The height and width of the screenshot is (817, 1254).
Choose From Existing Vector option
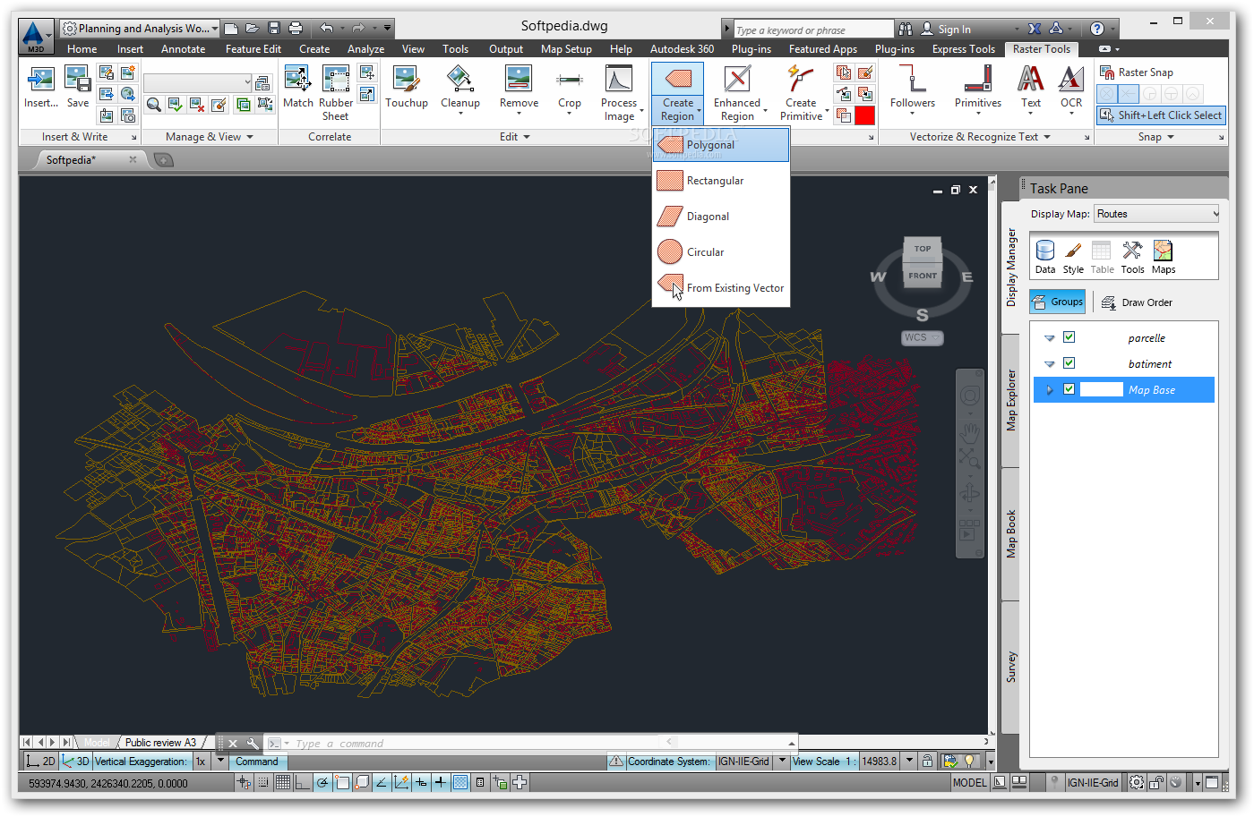(x=721, y=288)
